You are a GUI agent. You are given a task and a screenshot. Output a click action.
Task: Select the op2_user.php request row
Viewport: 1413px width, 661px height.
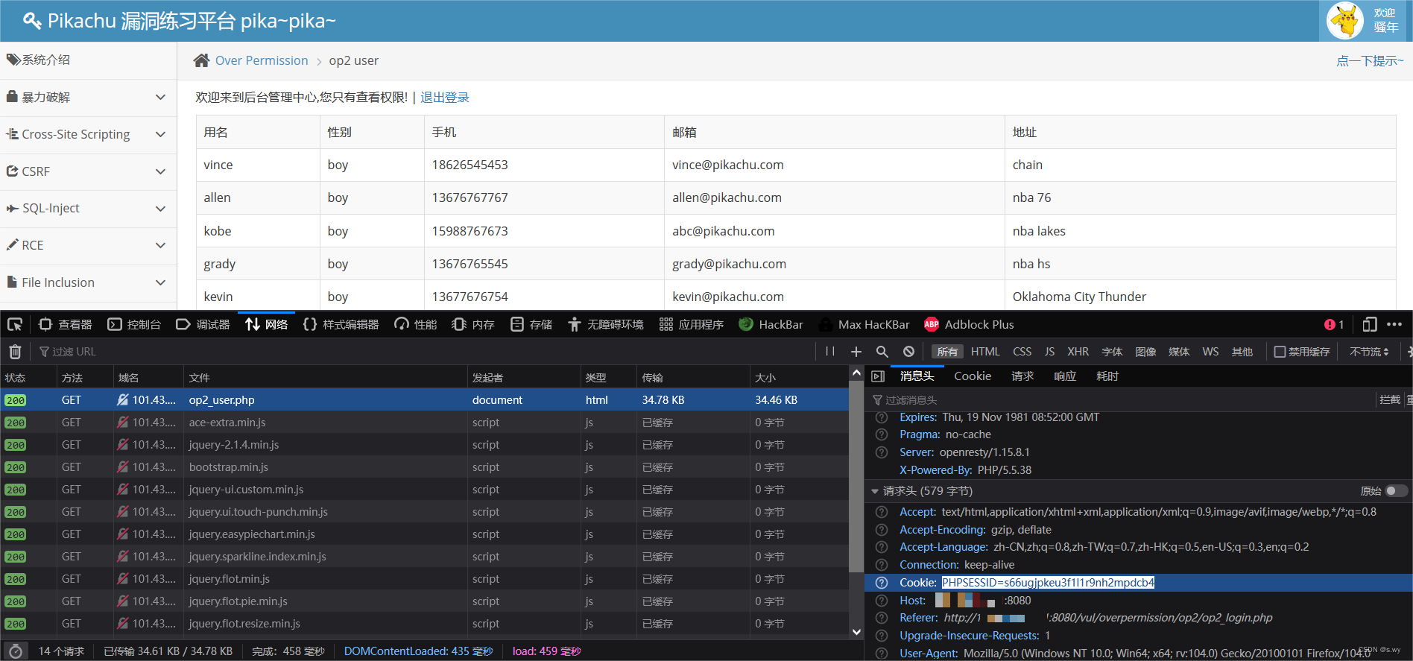[424, 400]
